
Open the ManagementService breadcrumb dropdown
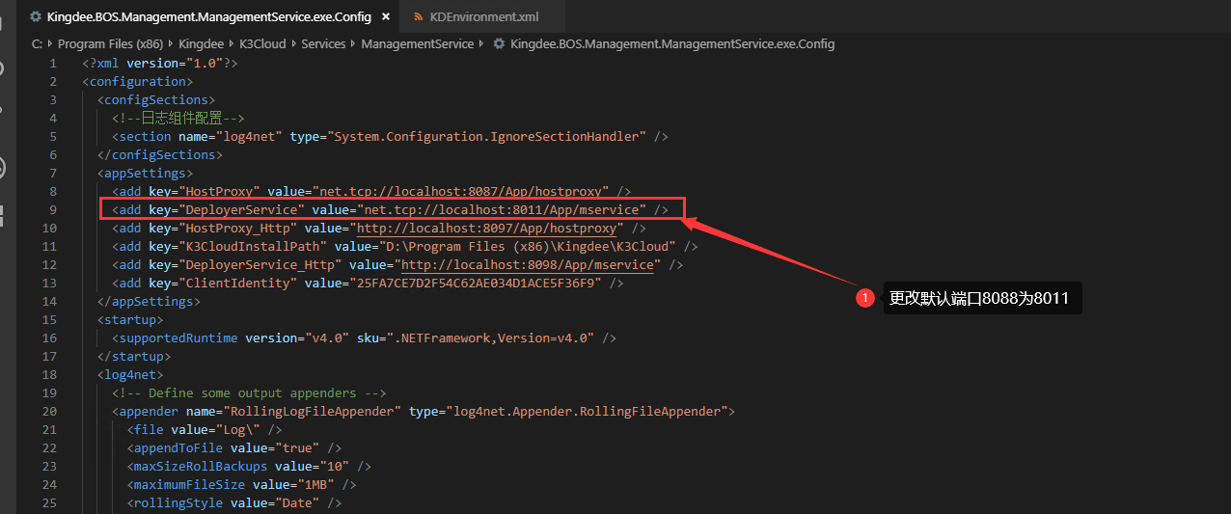point(418,44)
